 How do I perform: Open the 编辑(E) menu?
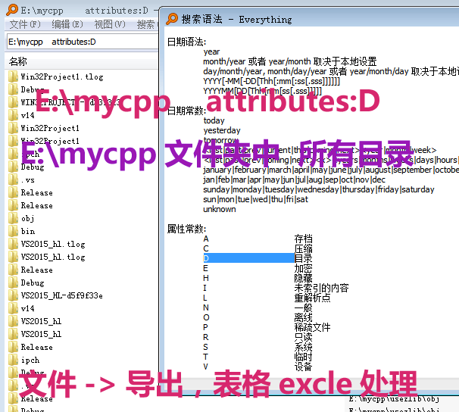pyautogui.click(x=67, y=24)
